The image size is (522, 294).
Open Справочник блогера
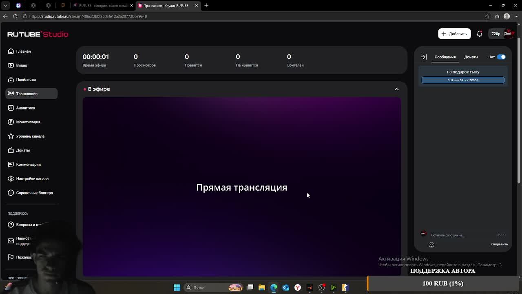coord(31,193)
